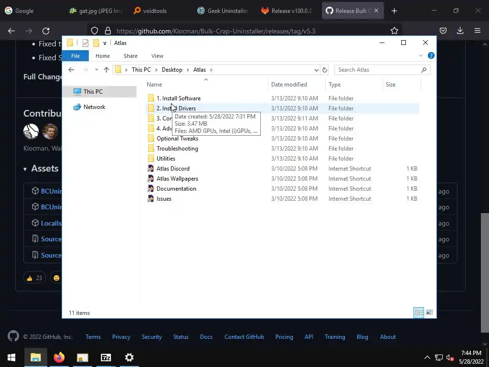Screen dimensions: 489x367
Task: Click the Firefox back navigation arrow
Action: 11,31
